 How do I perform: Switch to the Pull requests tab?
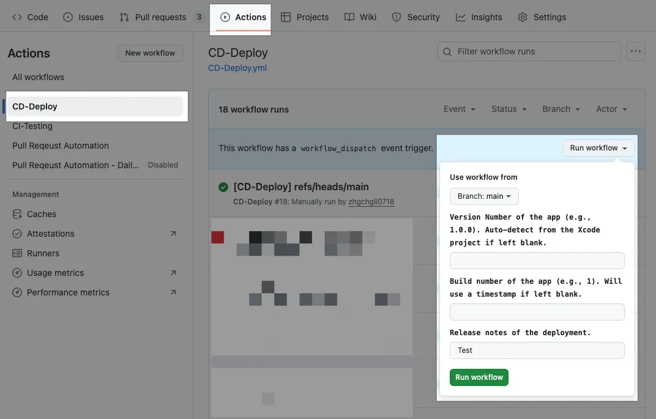[160, 17]
